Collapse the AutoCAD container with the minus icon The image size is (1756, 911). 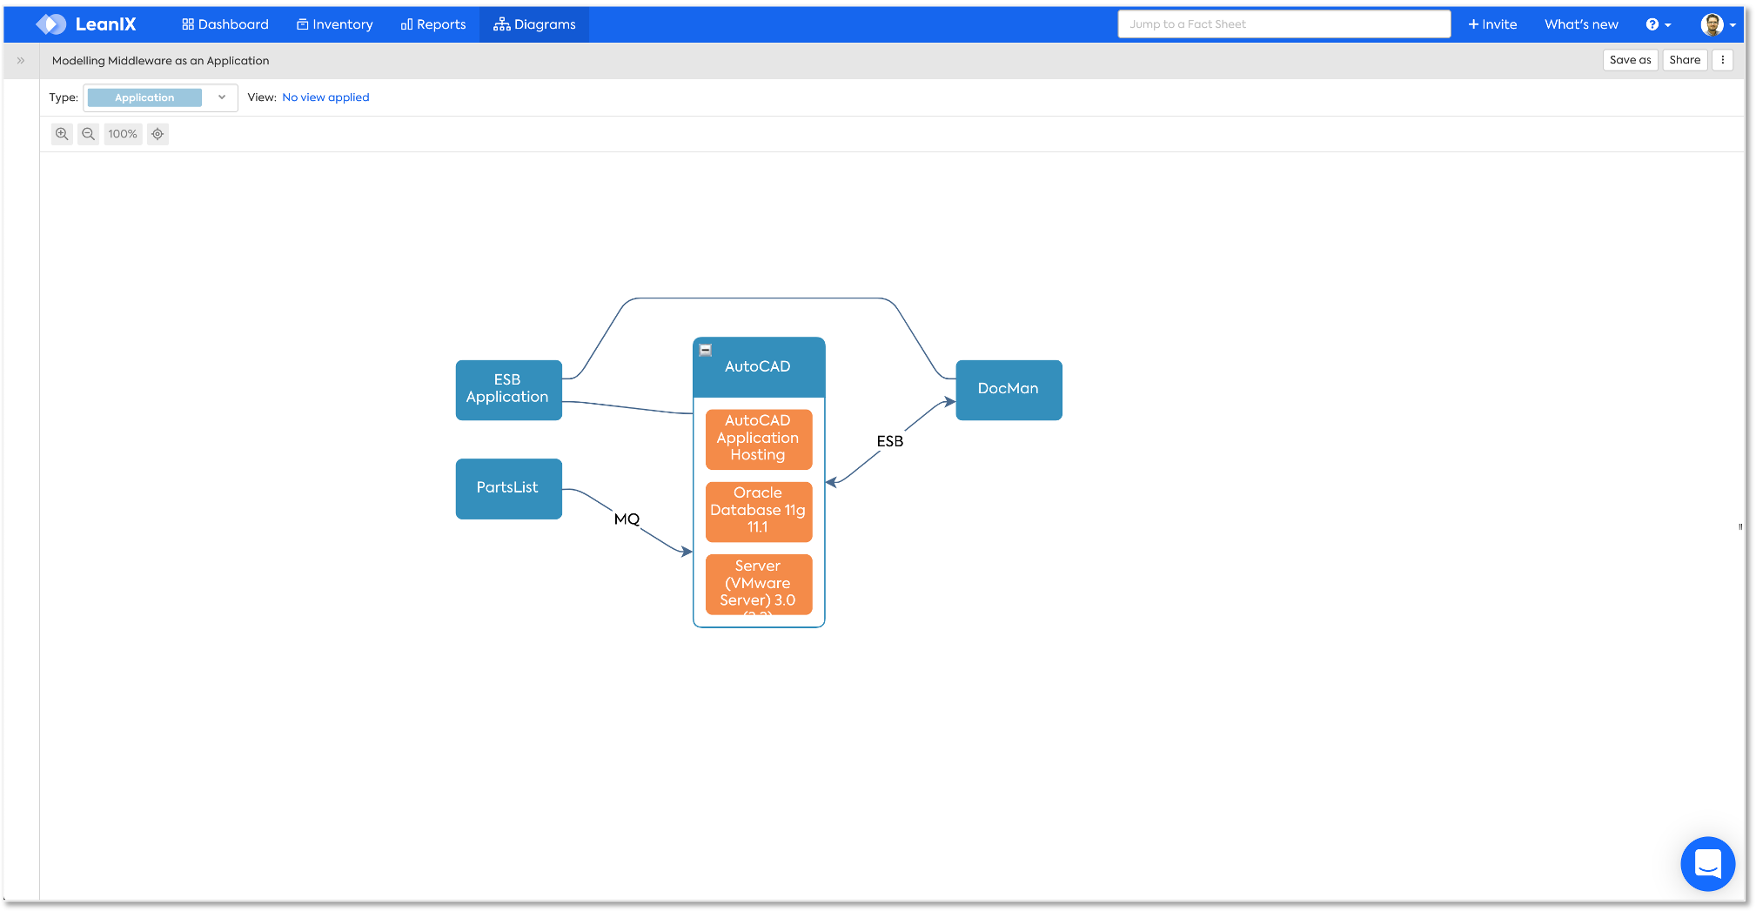coord(706,350)
